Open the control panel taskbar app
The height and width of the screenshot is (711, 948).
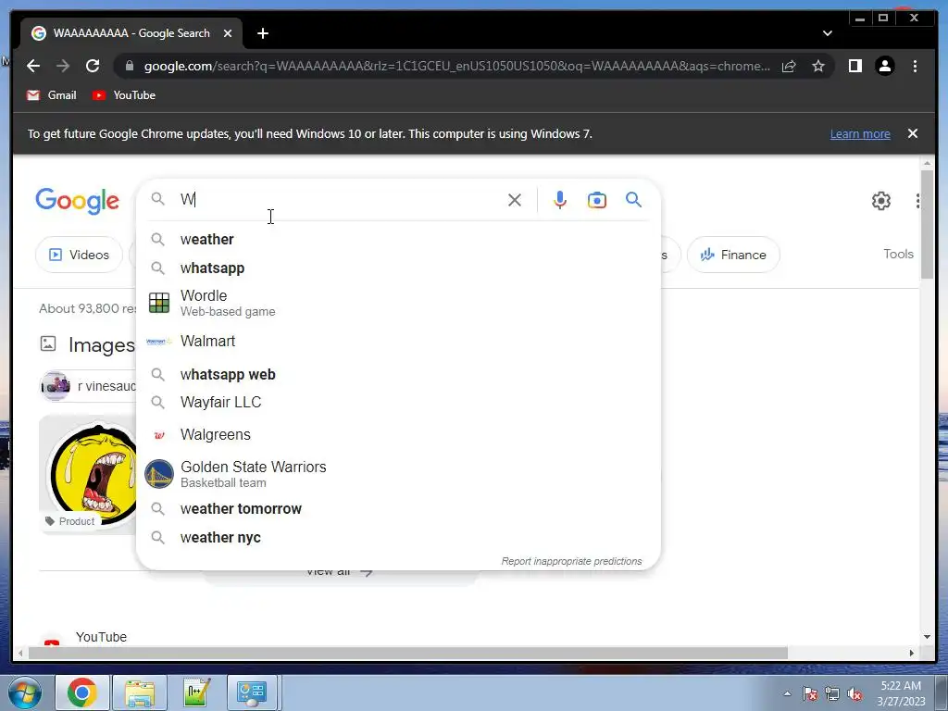252,692
